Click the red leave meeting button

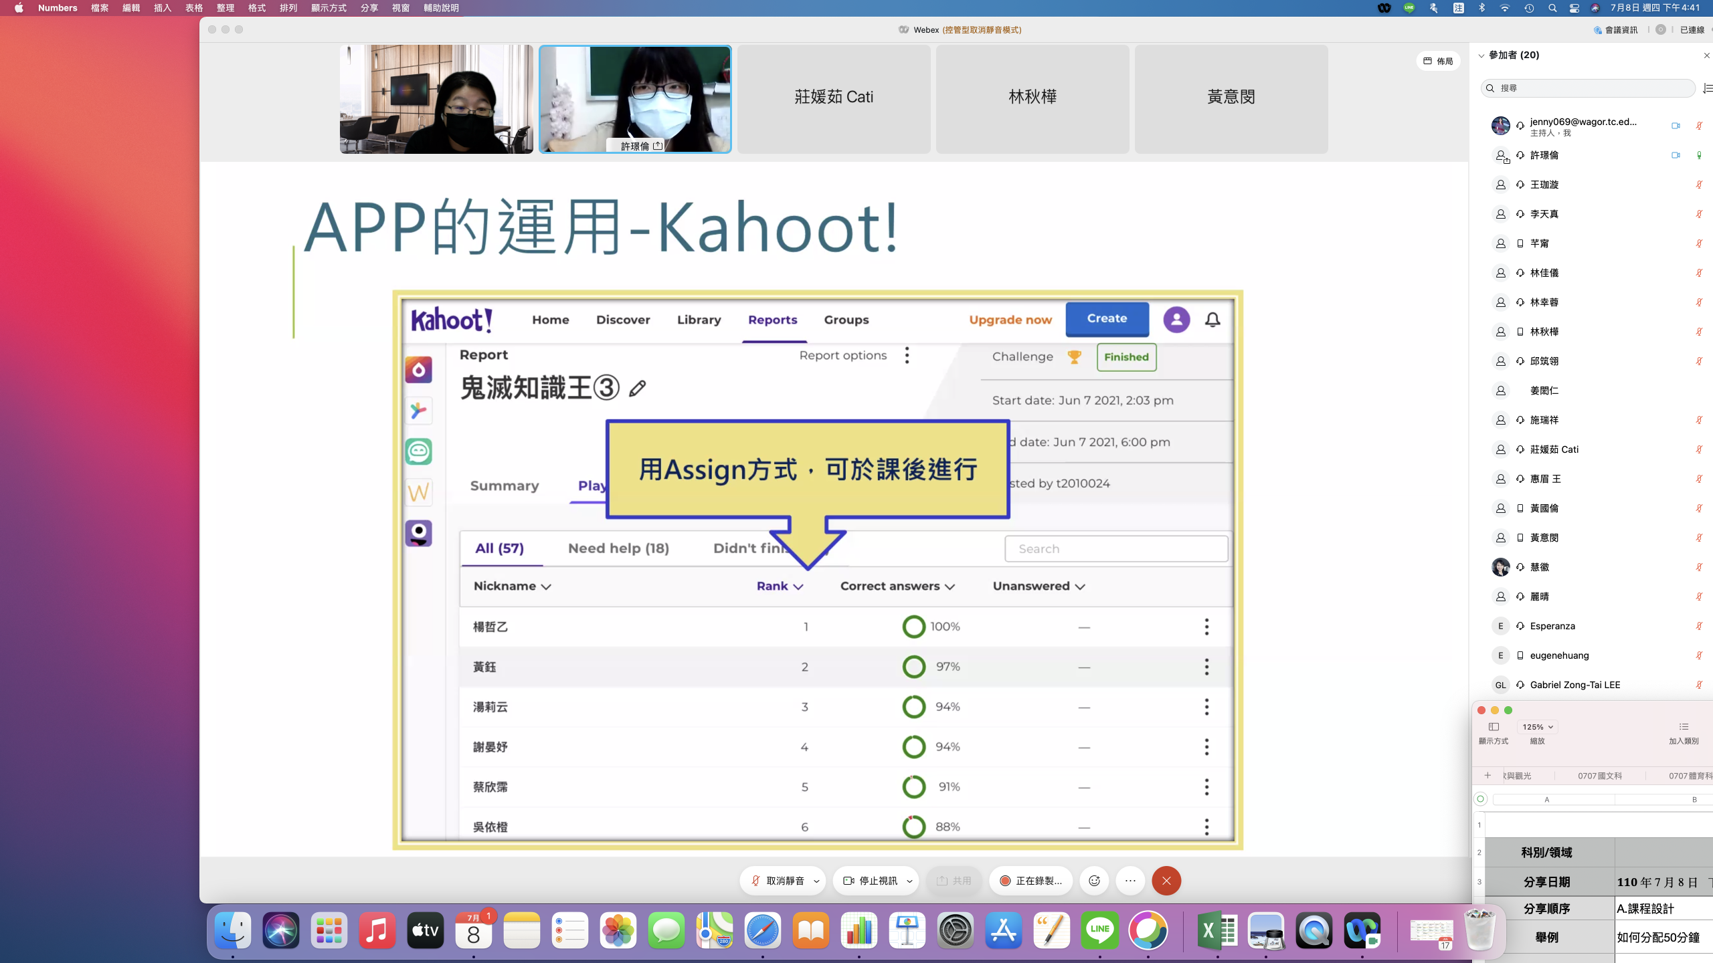(x=1166, y=881)
